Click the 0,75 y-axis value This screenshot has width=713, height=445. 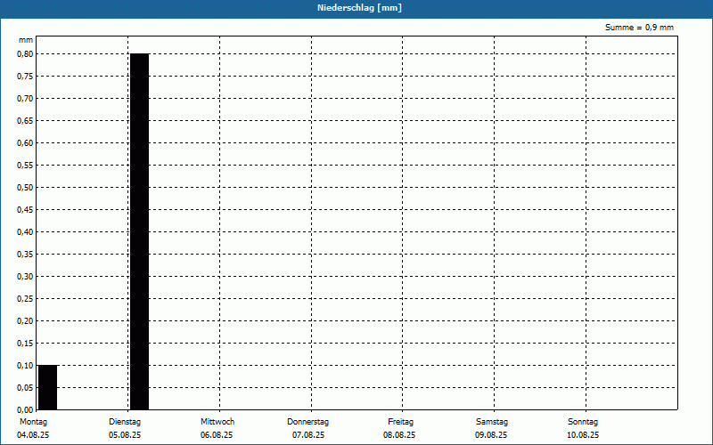click(25, 77)
